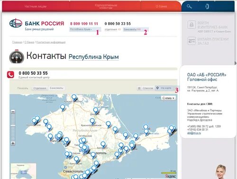Click the Яндекс logo on the map
The width and height of the screenshot is (237, 179).
[170, 176]
